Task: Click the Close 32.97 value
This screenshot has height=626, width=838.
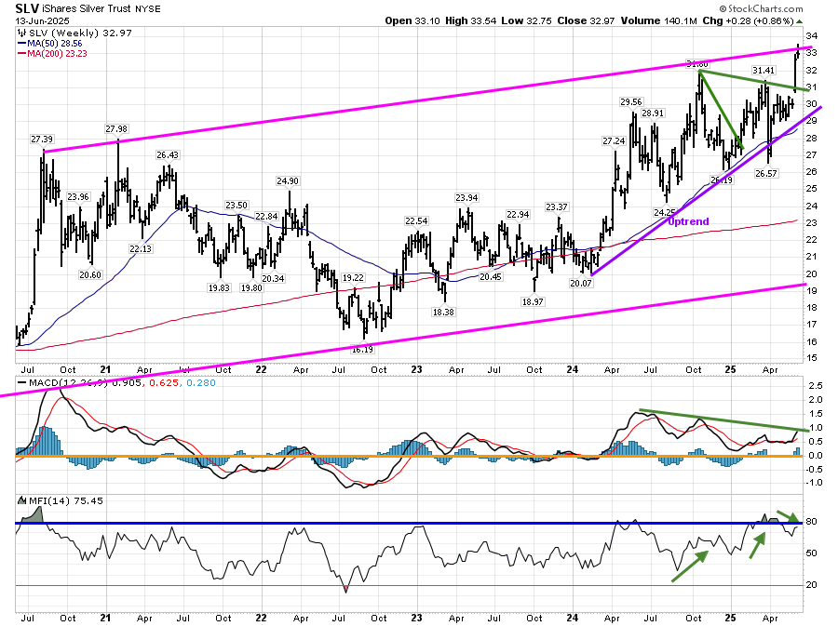Action: [x=587, y=20]
